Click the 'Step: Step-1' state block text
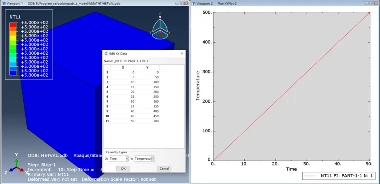Screen dimensions: 380x184 (x=42, y=165)
